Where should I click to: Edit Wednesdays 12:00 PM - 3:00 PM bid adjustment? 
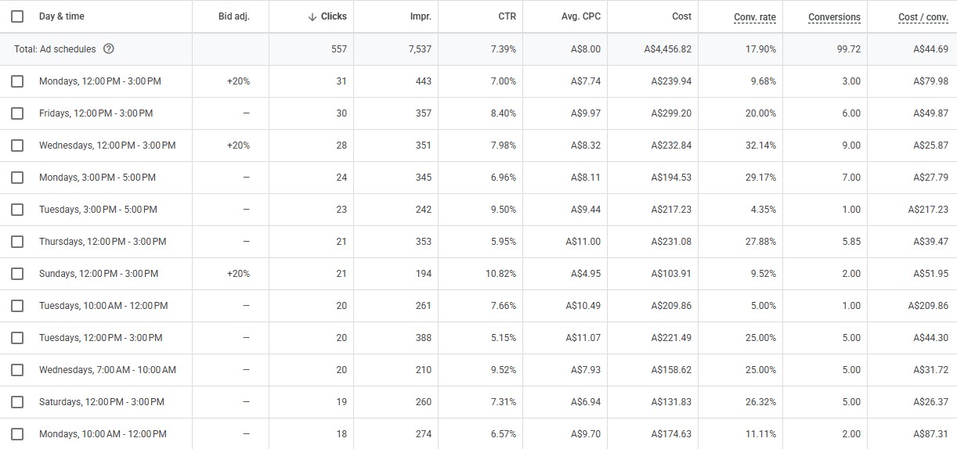238,145
